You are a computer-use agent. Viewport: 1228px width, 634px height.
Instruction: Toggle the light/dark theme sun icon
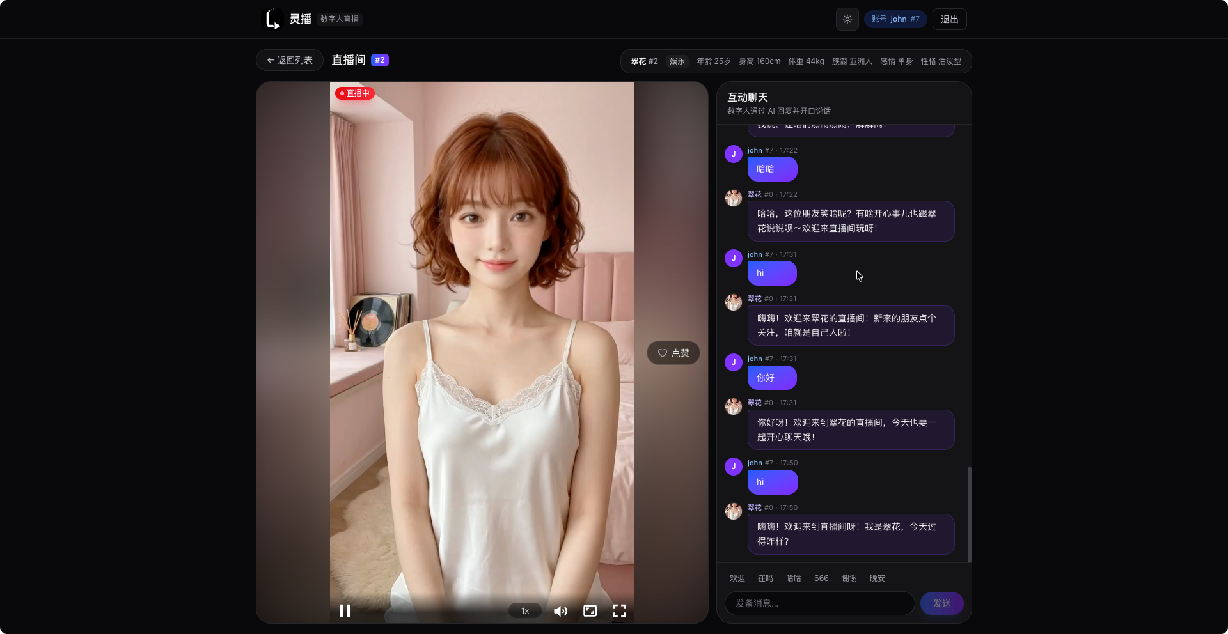click(x=847, y=19)
